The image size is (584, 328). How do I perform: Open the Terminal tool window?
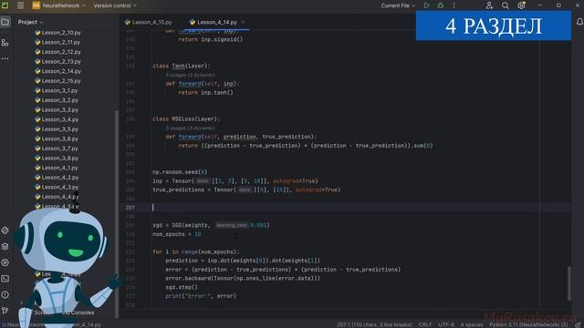click(x=5, y=279)
